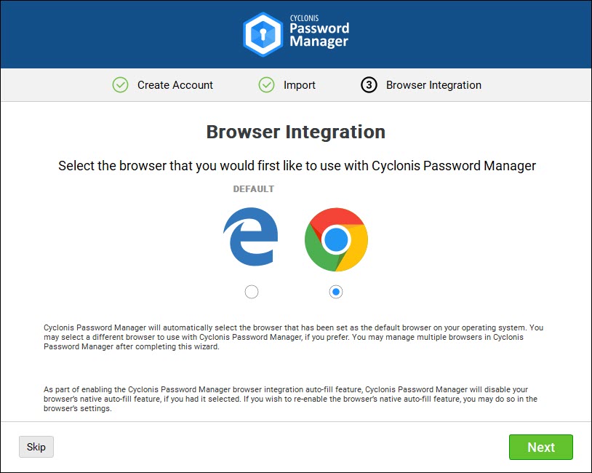This screenshot has width=592, height=473.
Task: Open the Import step label
Action: (x=300, y=85)
